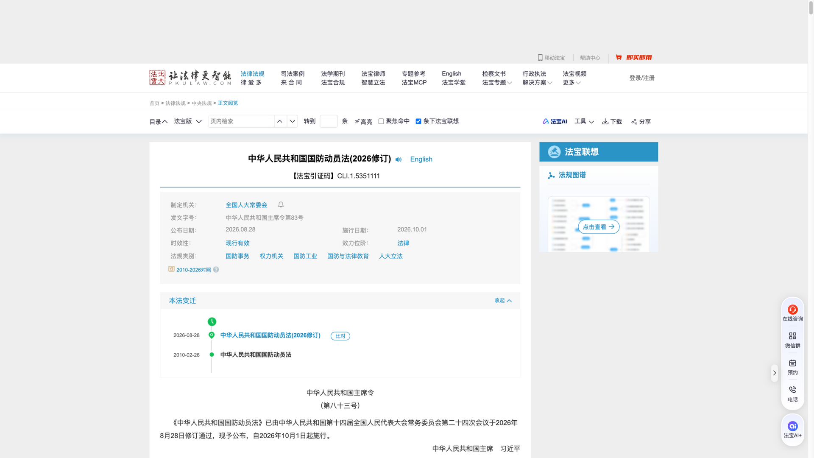Open the 工具 tools dropdown
The width and height of the screenshot is (814, 458).
pyautogui.click(x=584, y=121)
